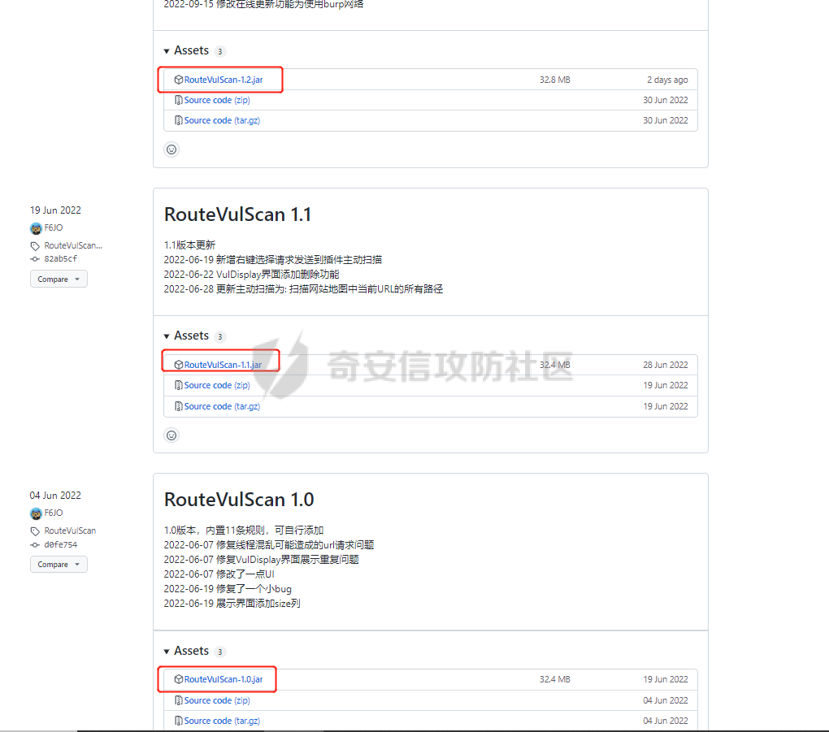
Task: Click zip file icon in the 30 Jun 2022 row
Action: (179, 100)
